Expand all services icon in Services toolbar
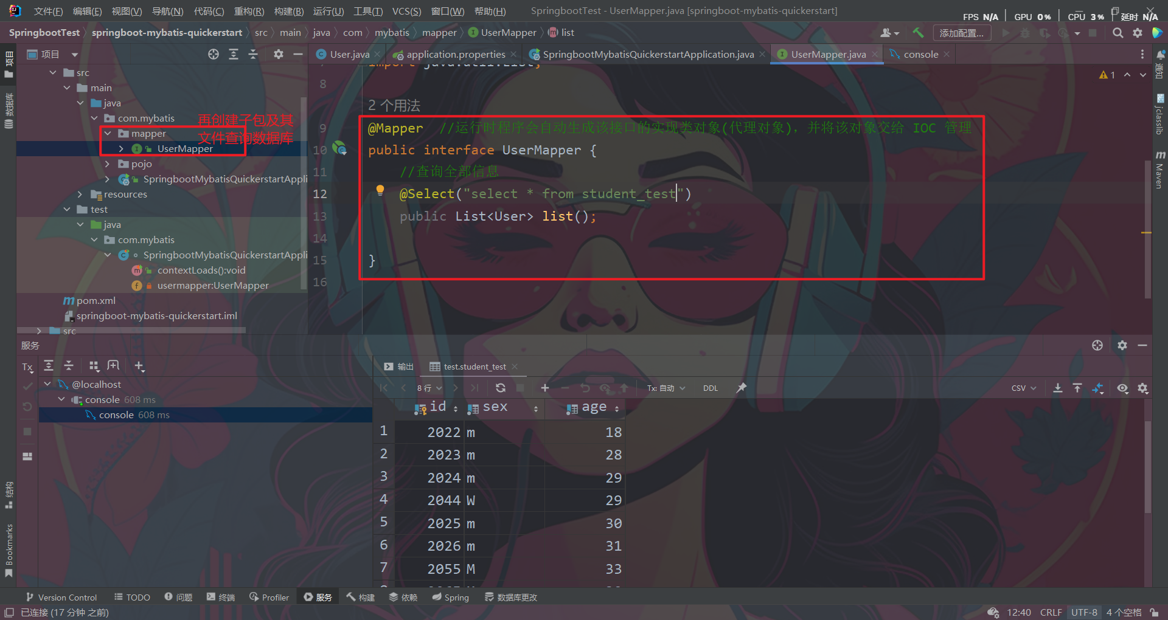The width and height of the screenshot is (1168, 620). (x=49, y=365)
